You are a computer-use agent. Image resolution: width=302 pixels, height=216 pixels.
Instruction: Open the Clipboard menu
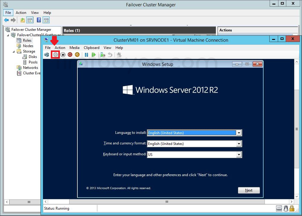(x=92, y=47)
